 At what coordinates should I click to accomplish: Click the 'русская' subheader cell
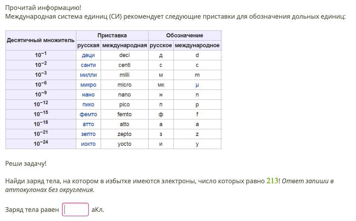(x=88, y=45)
